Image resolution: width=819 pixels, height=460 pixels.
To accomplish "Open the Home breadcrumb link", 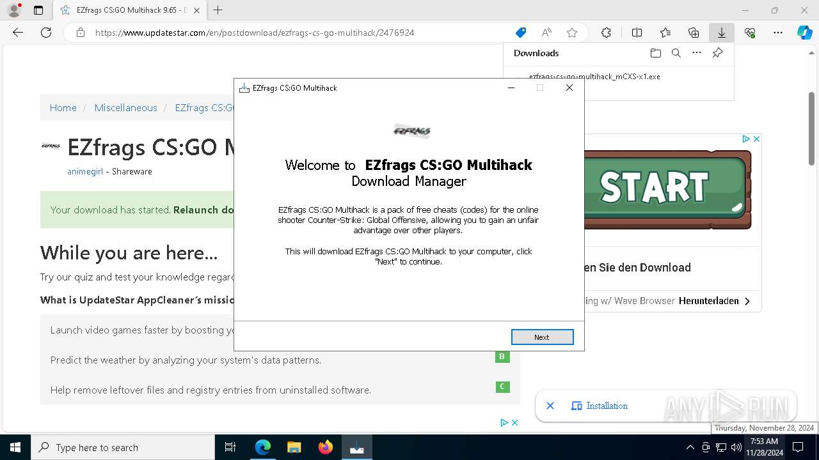I will [x=63, y=107].
